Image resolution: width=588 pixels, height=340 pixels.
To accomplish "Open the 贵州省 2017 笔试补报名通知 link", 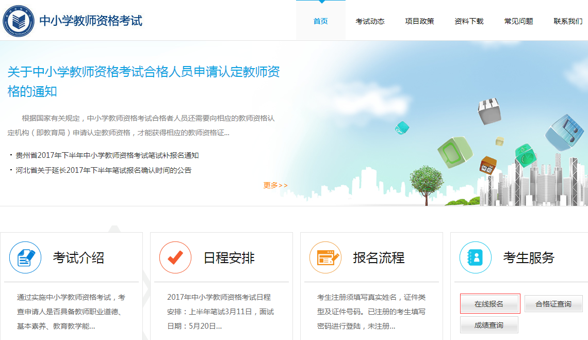I will (107, 155).
